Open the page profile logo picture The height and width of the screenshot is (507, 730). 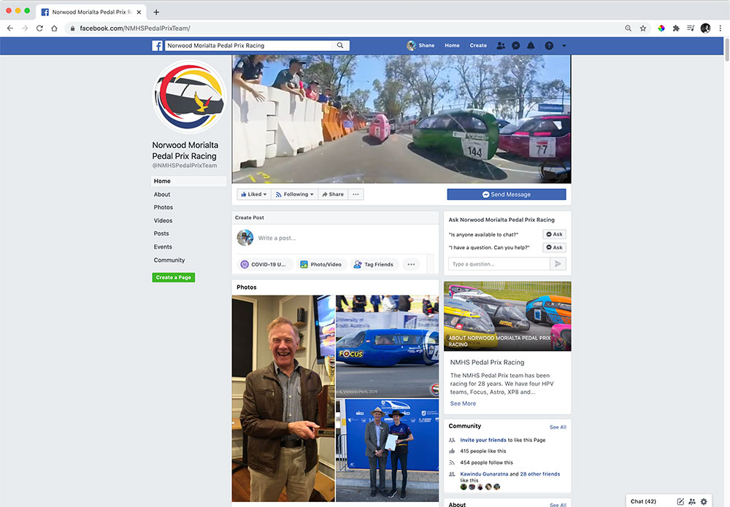pyautogui.click(x=190, y=97)
